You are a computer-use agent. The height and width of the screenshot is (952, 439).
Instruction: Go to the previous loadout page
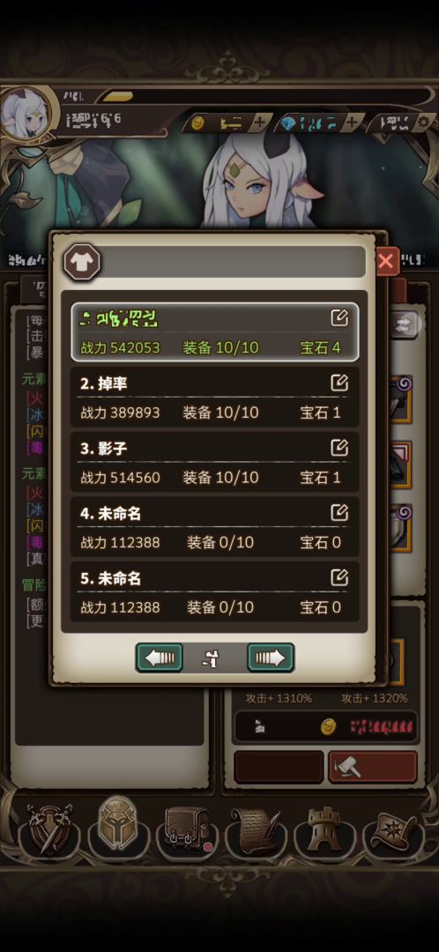click(x=159, y=658)
